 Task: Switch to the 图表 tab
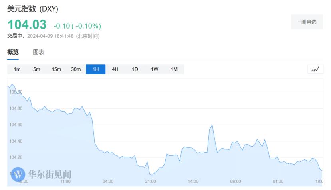click(x=39, y=52)
